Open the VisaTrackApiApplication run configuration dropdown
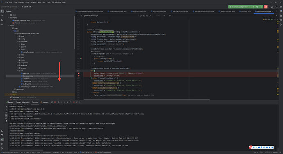283x154 pixels. (x=240, y=7)
